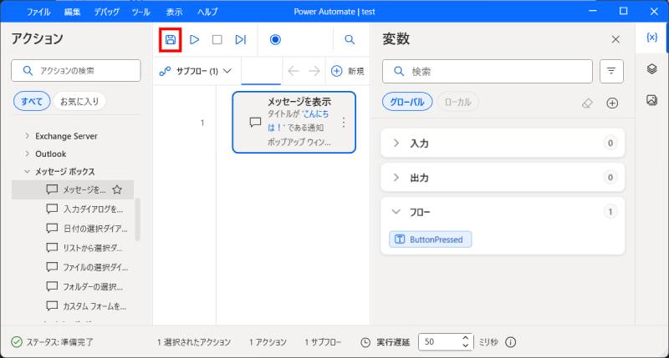Viewport: 669px width, 358px height.
Task: Open the ヘルプ menu
Action: pos(207,12)
